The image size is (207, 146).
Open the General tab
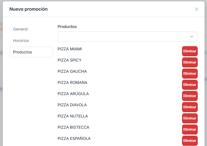pyautogui.click(x=21, y=29)
